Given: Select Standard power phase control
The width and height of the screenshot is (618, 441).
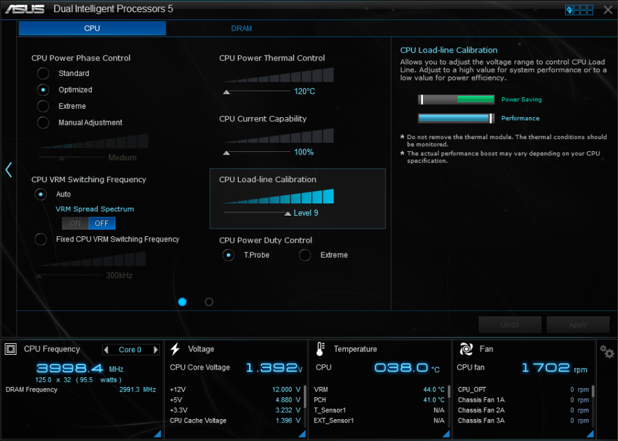Looking at the screenshot, I should (x=43, y=73).
